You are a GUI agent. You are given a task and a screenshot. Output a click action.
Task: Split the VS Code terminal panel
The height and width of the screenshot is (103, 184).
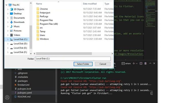tap(141, 64)
